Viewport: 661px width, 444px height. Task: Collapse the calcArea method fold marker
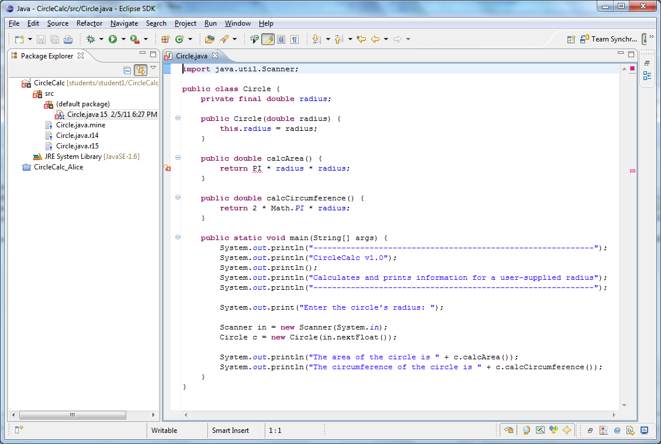pyautogui.click(x=178, y=158)
